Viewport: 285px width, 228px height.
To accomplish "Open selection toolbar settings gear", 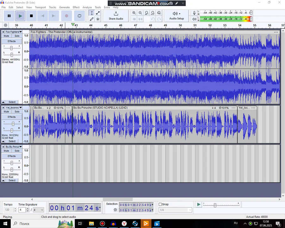I will 115,210.
